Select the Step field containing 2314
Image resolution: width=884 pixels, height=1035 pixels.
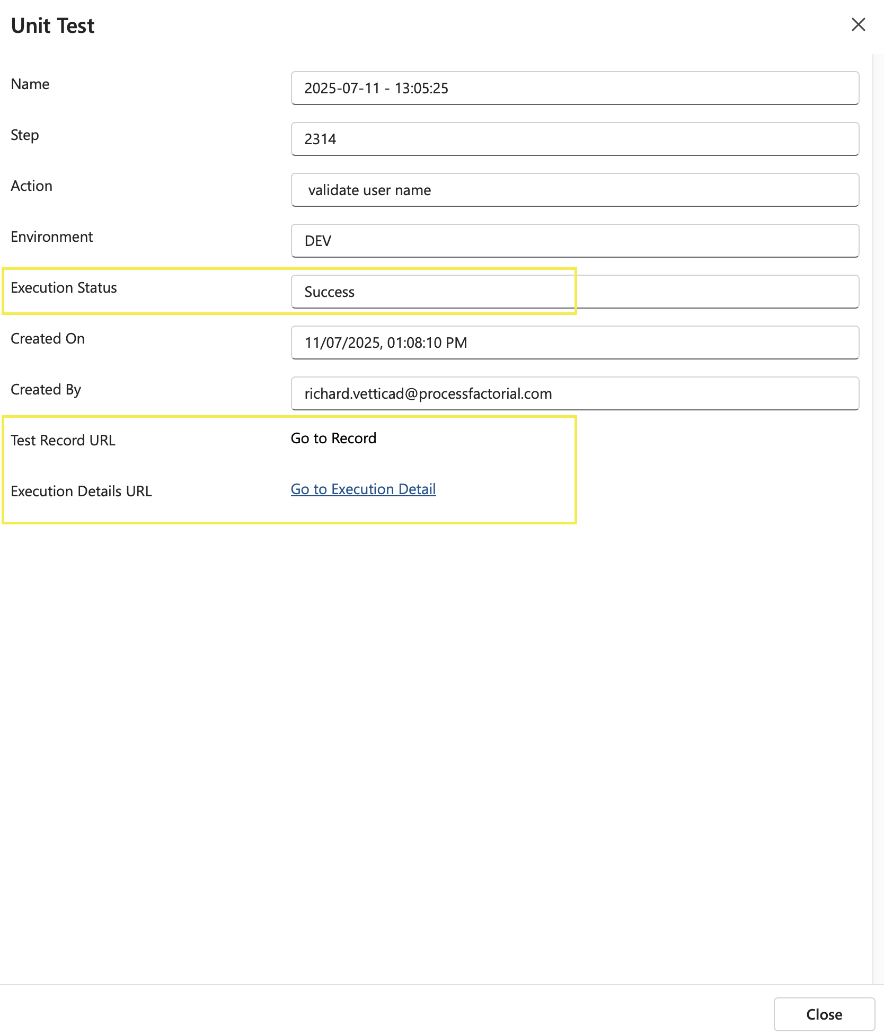[574, 139]
